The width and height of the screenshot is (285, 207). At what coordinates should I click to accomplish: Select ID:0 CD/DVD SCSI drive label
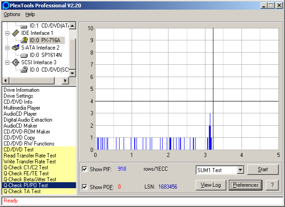point(49,70)
